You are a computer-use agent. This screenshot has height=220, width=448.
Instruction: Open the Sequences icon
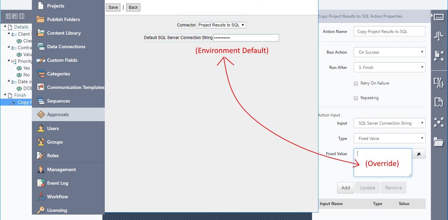pyautogui.click(x=41, y=101)
